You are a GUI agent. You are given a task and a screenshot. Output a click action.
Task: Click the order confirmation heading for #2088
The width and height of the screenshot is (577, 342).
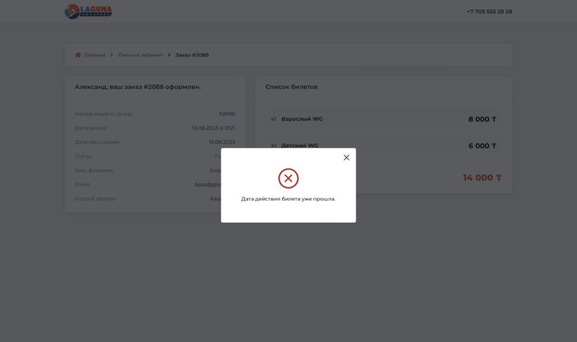point(138,87)
